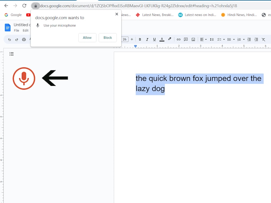Click the red voice typing microphone button
This screenshot has width=271, height=203.
24,79
